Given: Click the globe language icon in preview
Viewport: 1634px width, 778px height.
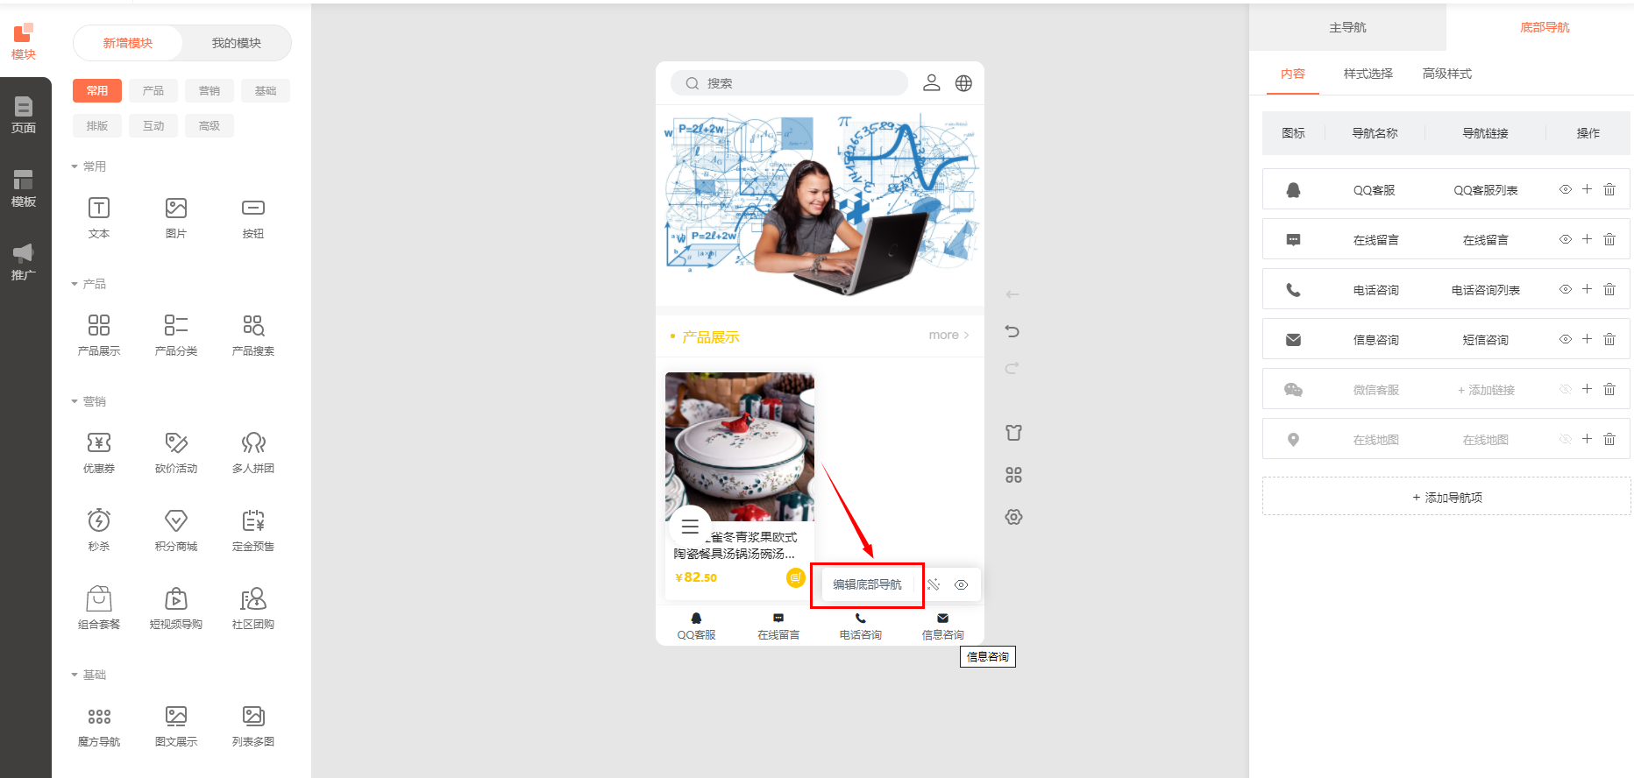Looking at the screenshot, I should click(x=963, y=83).
